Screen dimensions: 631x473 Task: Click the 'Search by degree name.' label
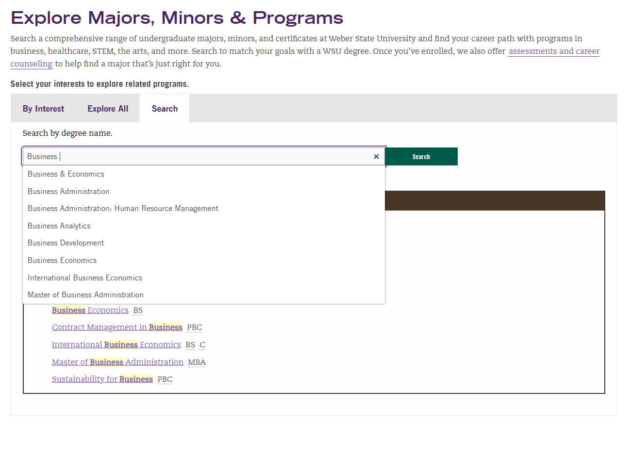coord(67,133)
